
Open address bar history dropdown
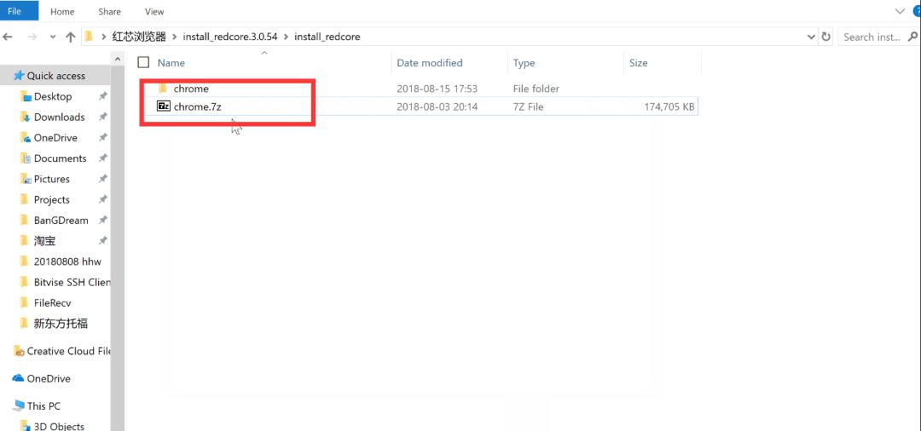(811, 37)
